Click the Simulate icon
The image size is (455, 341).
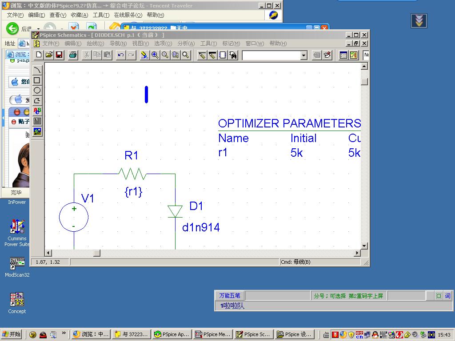pos(354,55)
